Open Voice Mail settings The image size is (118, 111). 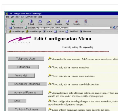21,76
